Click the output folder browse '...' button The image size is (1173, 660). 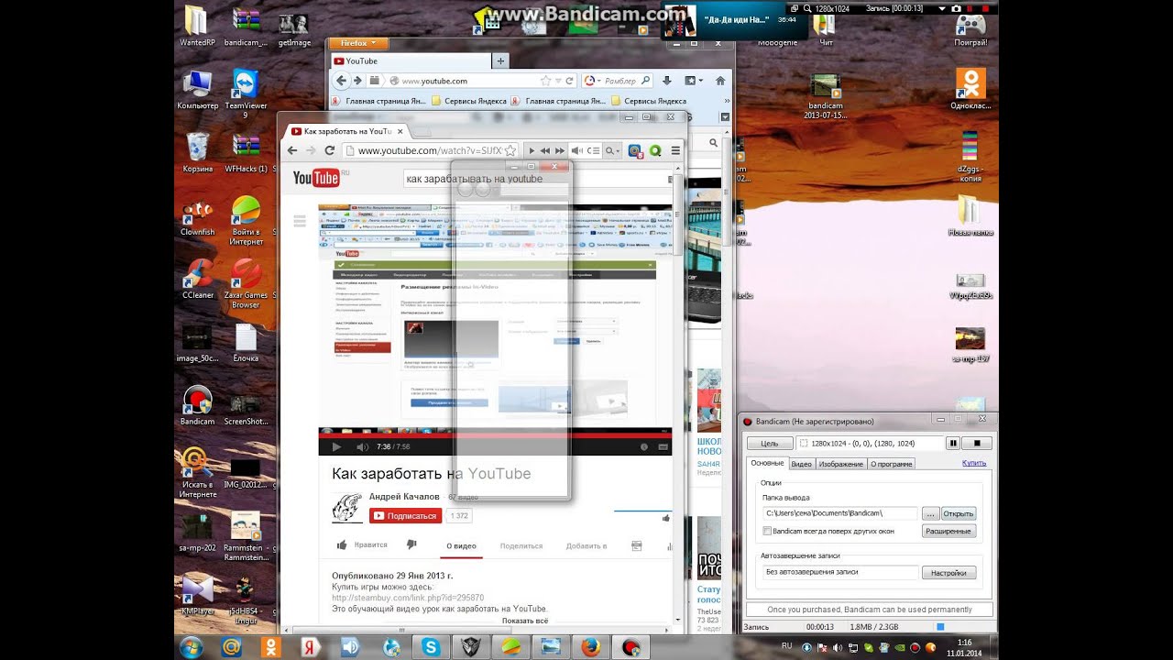point(929,513)
